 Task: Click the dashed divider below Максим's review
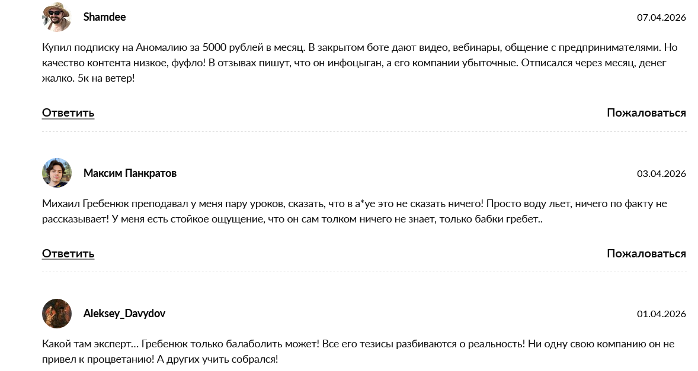click(364, 272)
